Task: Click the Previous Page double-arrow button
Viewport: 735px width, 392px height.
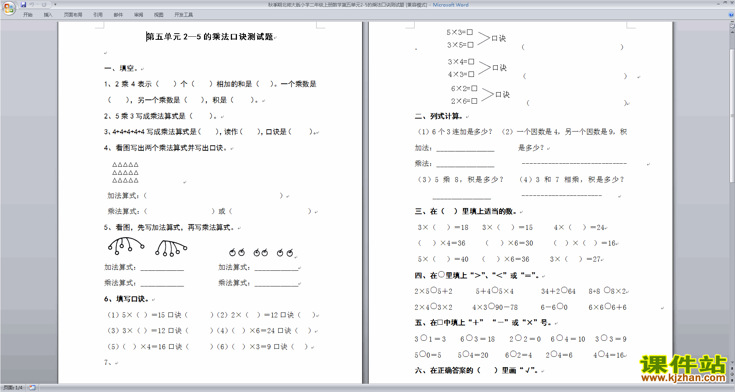Action: (x=732, y=368)
